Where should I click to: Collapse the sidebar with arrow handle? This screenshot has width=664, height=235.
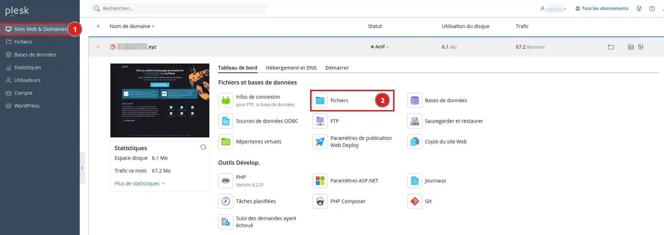coord(82,168)
